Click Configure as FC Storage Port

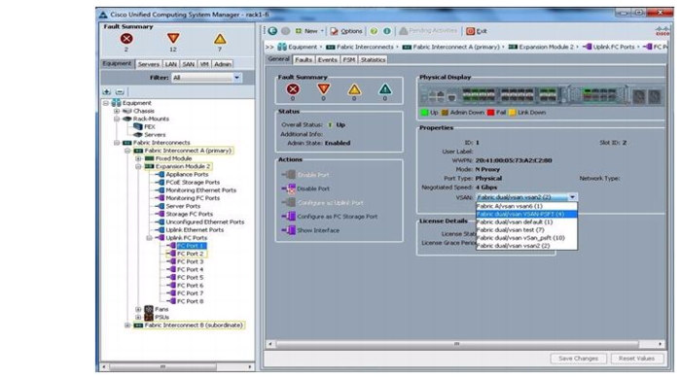tap(330, 217)
